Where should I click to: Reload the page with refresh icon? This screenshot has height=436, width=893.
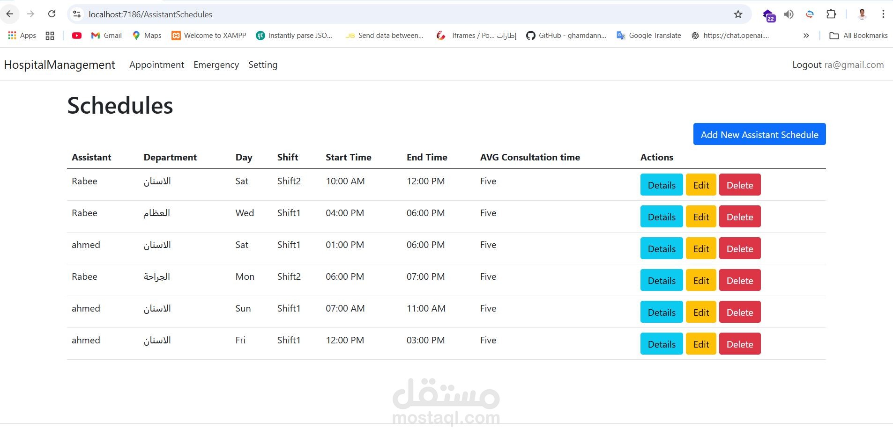click(52, 14)
